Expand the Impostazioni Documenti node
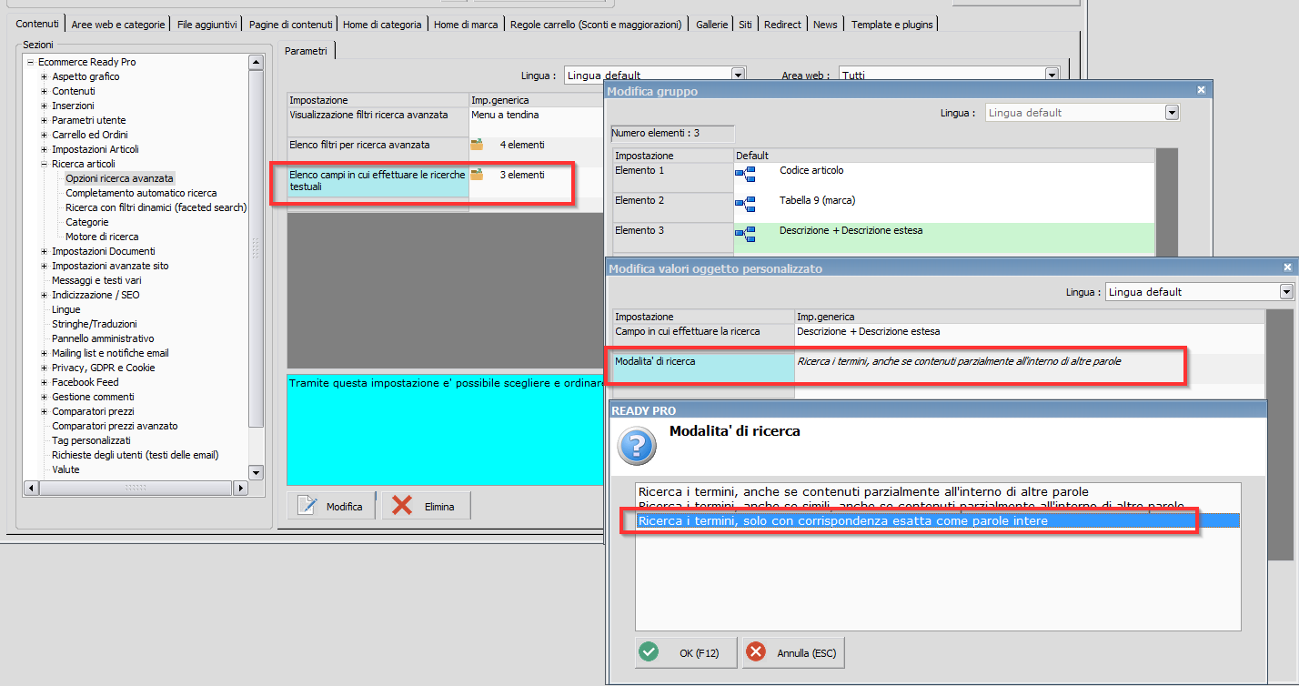This screenshot has width=1299, height=686. click(44, 251)
